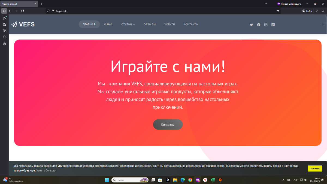Open the AI chatbot sidebar sparkle icon
The height and width of the screenshot is (184, 327).
pyautogui.click(x=4, y=18)
